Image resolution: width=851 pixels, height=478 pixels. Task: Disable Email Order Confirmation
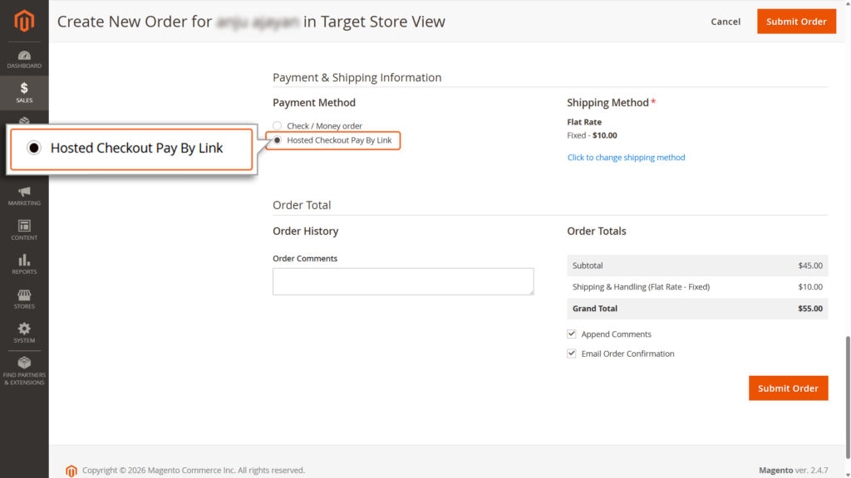click(x=572, y=352)
